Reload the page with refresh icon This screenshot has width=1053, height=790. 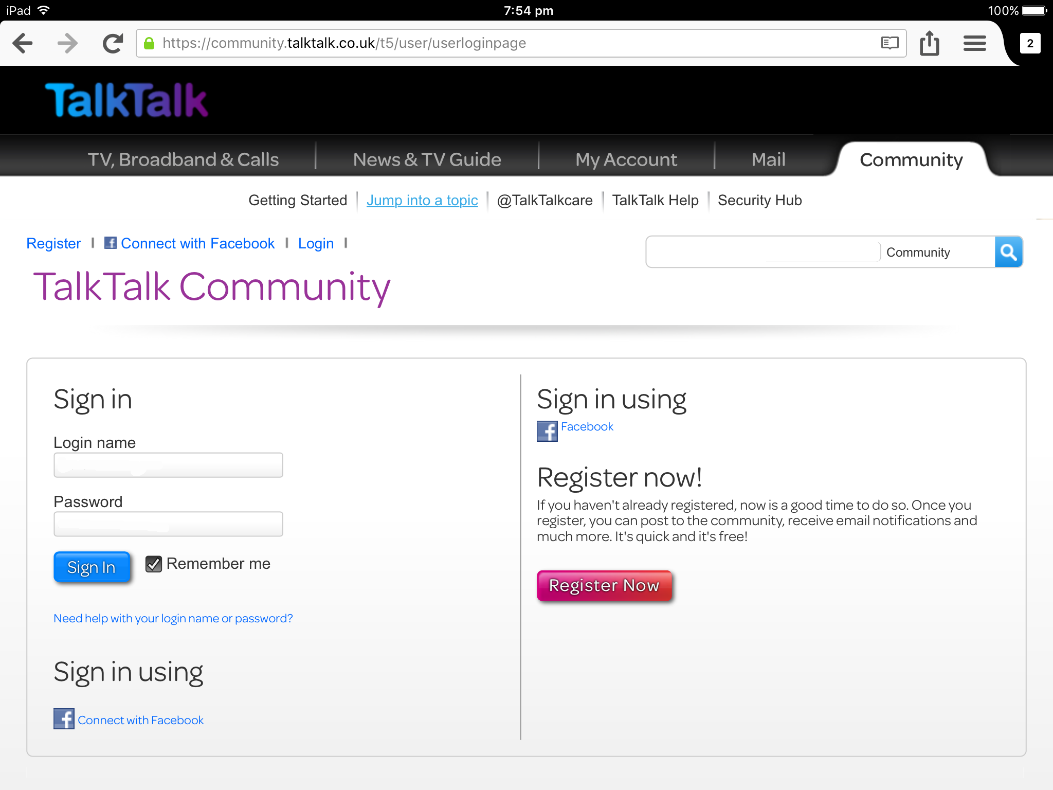pyautogui.click(x=113, y=43)
